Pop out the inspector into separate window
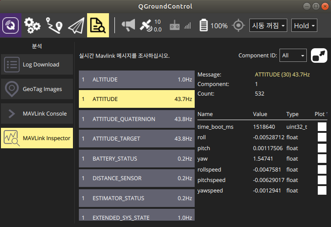Viewport: 331px width, 227px height. click(319, 55)
